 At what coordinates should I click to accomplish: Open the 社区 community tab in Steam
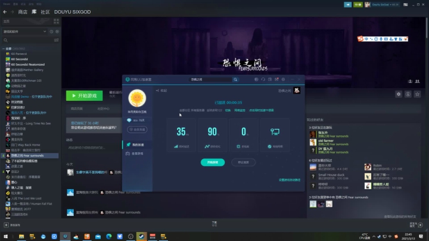point(45,12)
